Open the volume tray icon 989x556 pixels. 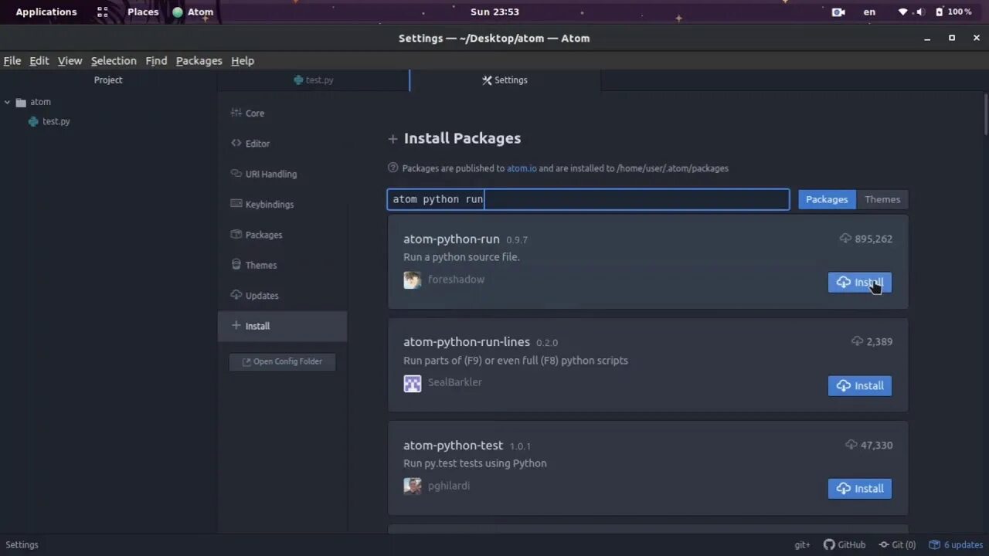919,12
